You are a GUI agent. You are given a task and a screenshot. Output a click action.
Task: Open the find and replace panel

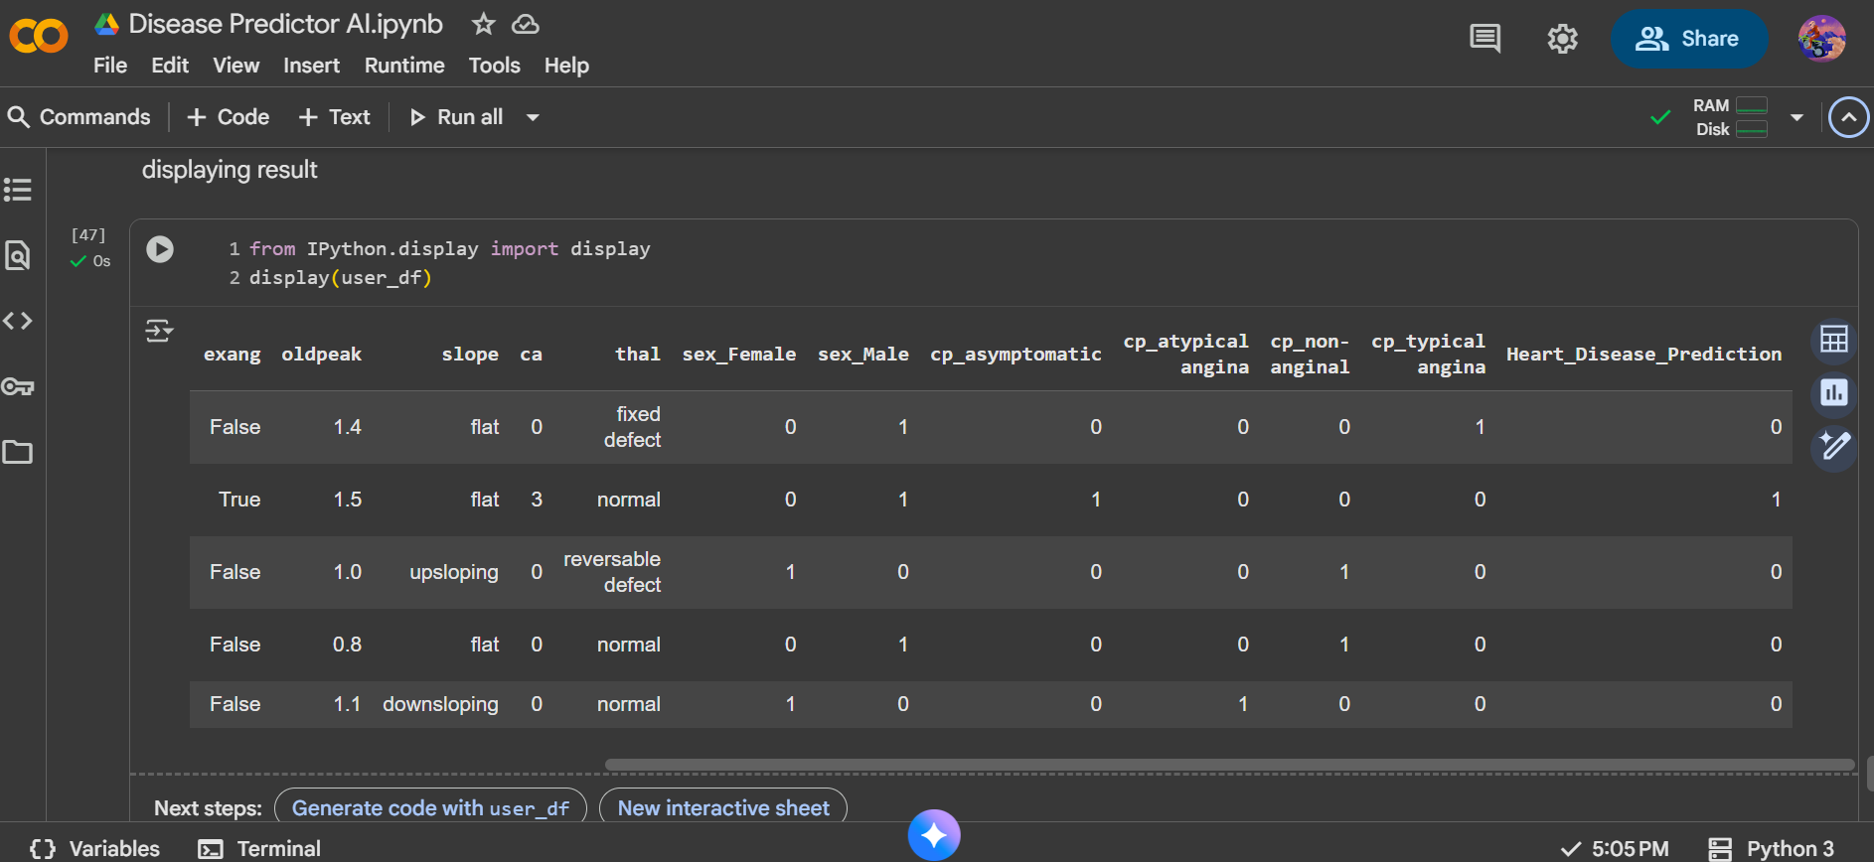tap(18, 255)
